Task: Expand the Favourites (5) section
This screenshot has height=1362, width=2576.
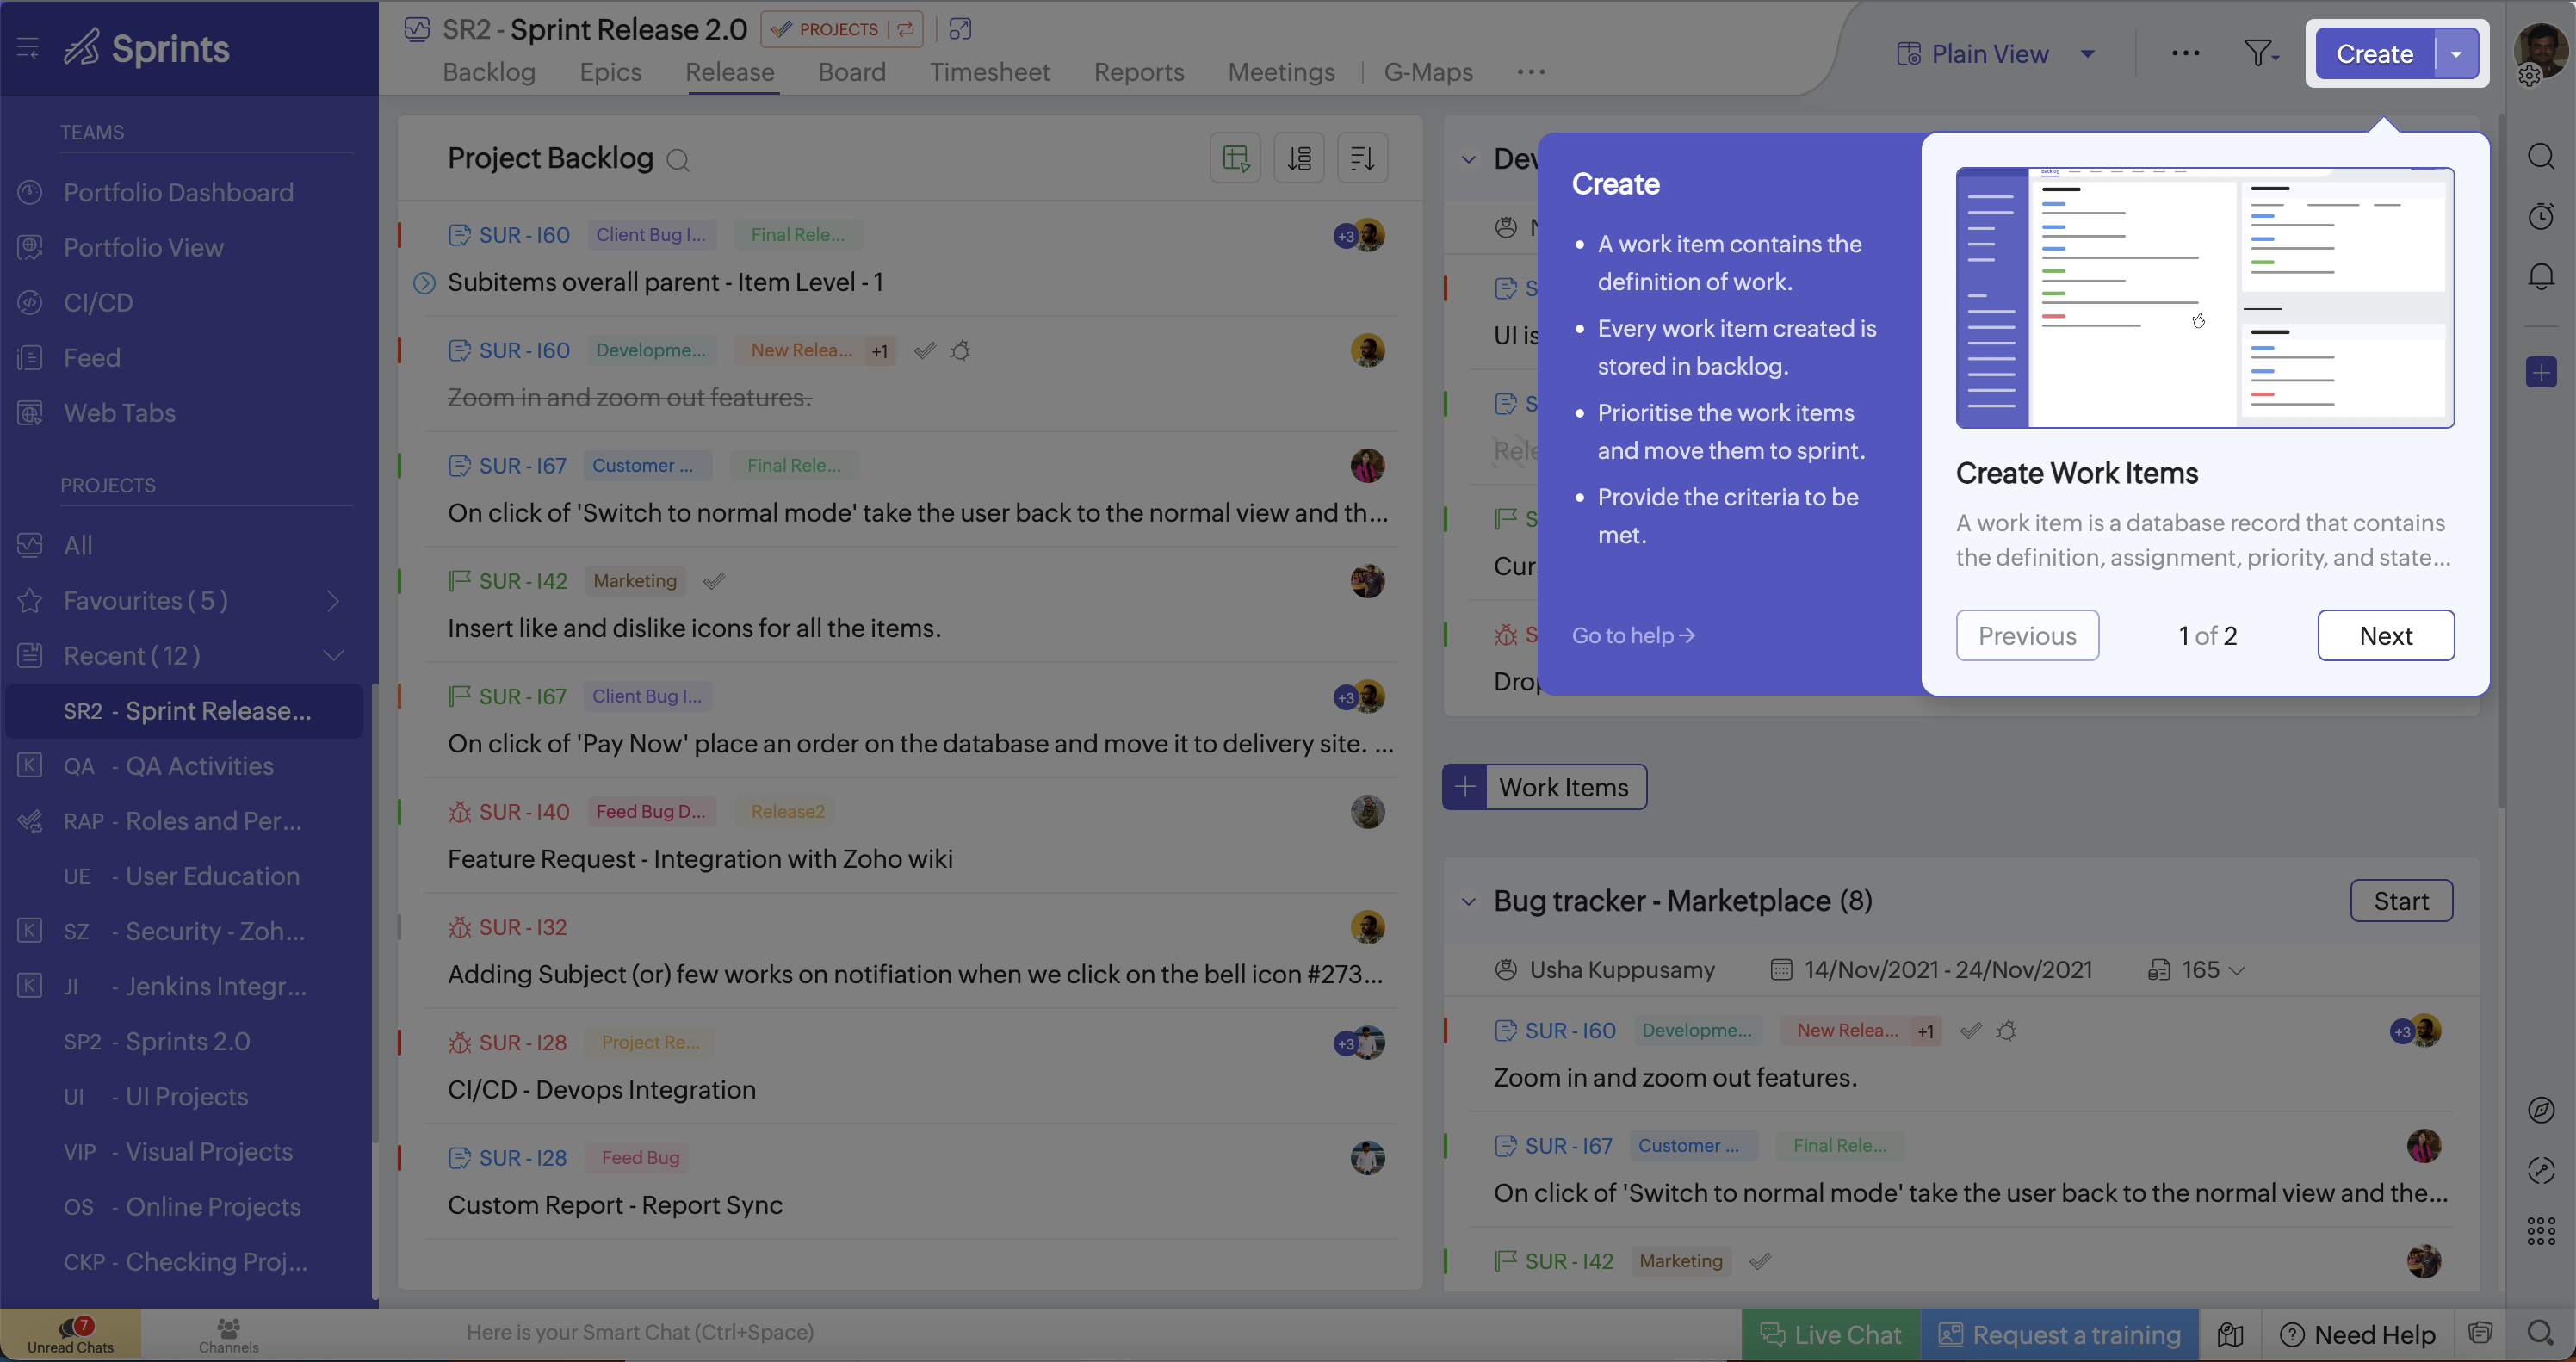Action: click(x=333, y=601)
